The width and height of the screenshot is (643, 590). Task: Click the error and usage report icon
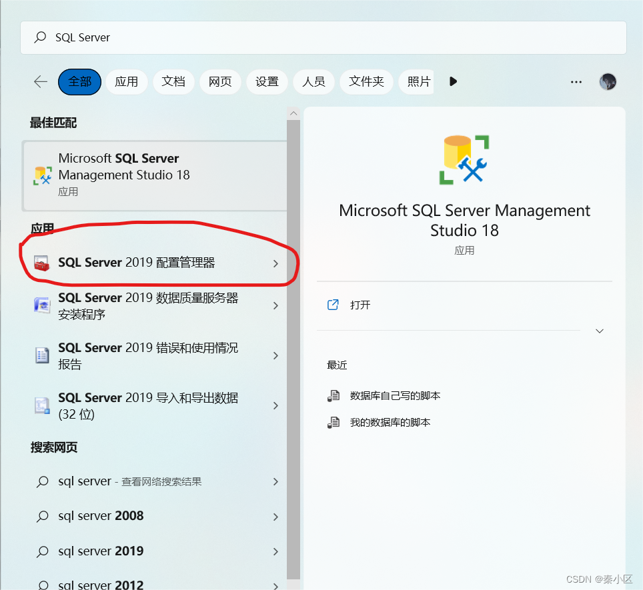click(42, 355)
